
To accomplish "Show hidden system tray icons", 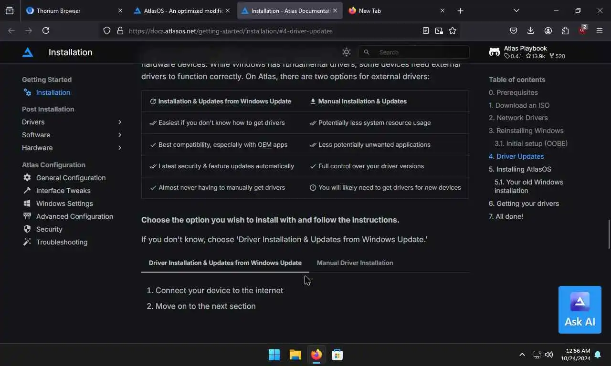I will [522, 355].
